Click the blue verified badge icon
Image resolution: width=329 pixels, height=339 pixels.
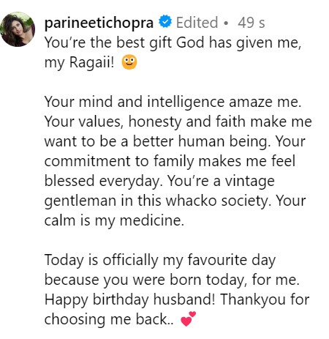click(165, 21)
